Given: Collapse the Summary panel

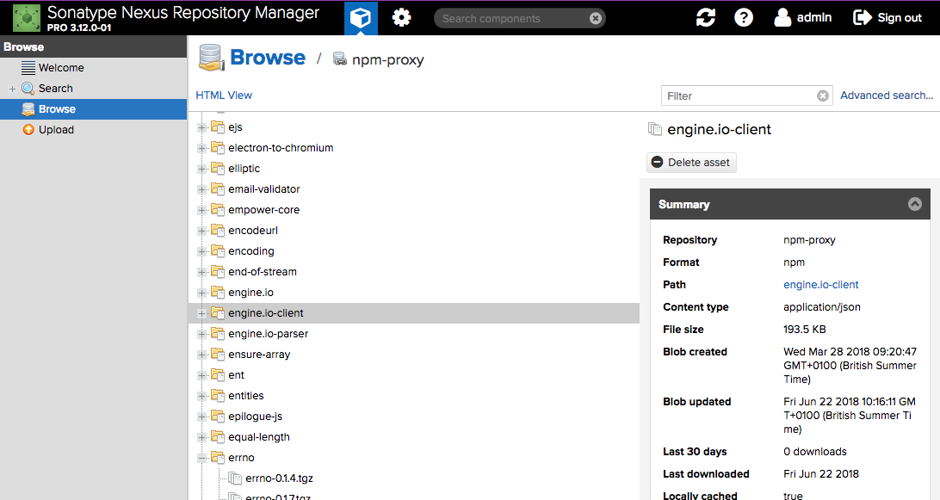Looking at the screenshot, I should tap(914, 205).
